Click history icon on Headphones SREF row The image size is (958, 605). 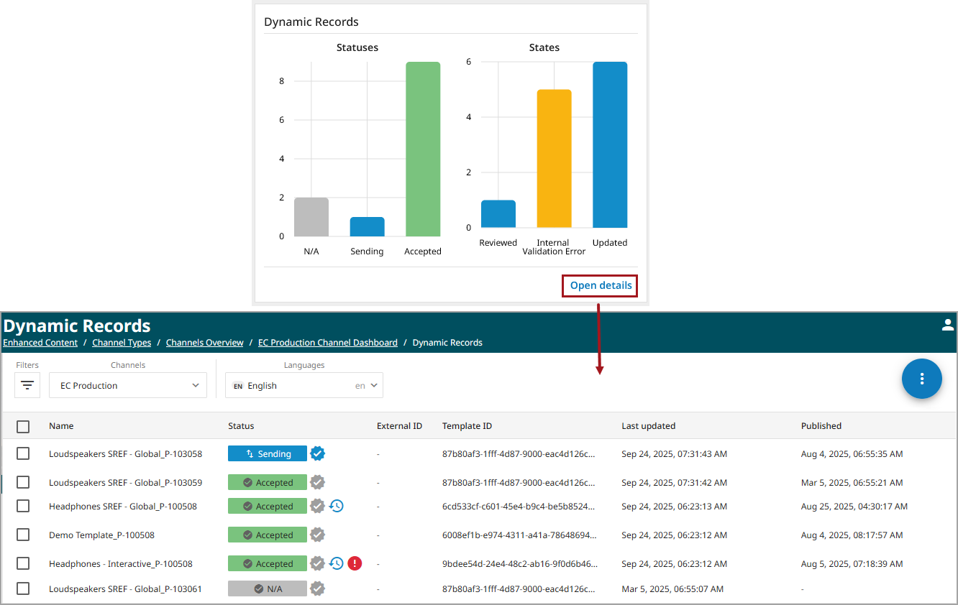pos(336,507)
